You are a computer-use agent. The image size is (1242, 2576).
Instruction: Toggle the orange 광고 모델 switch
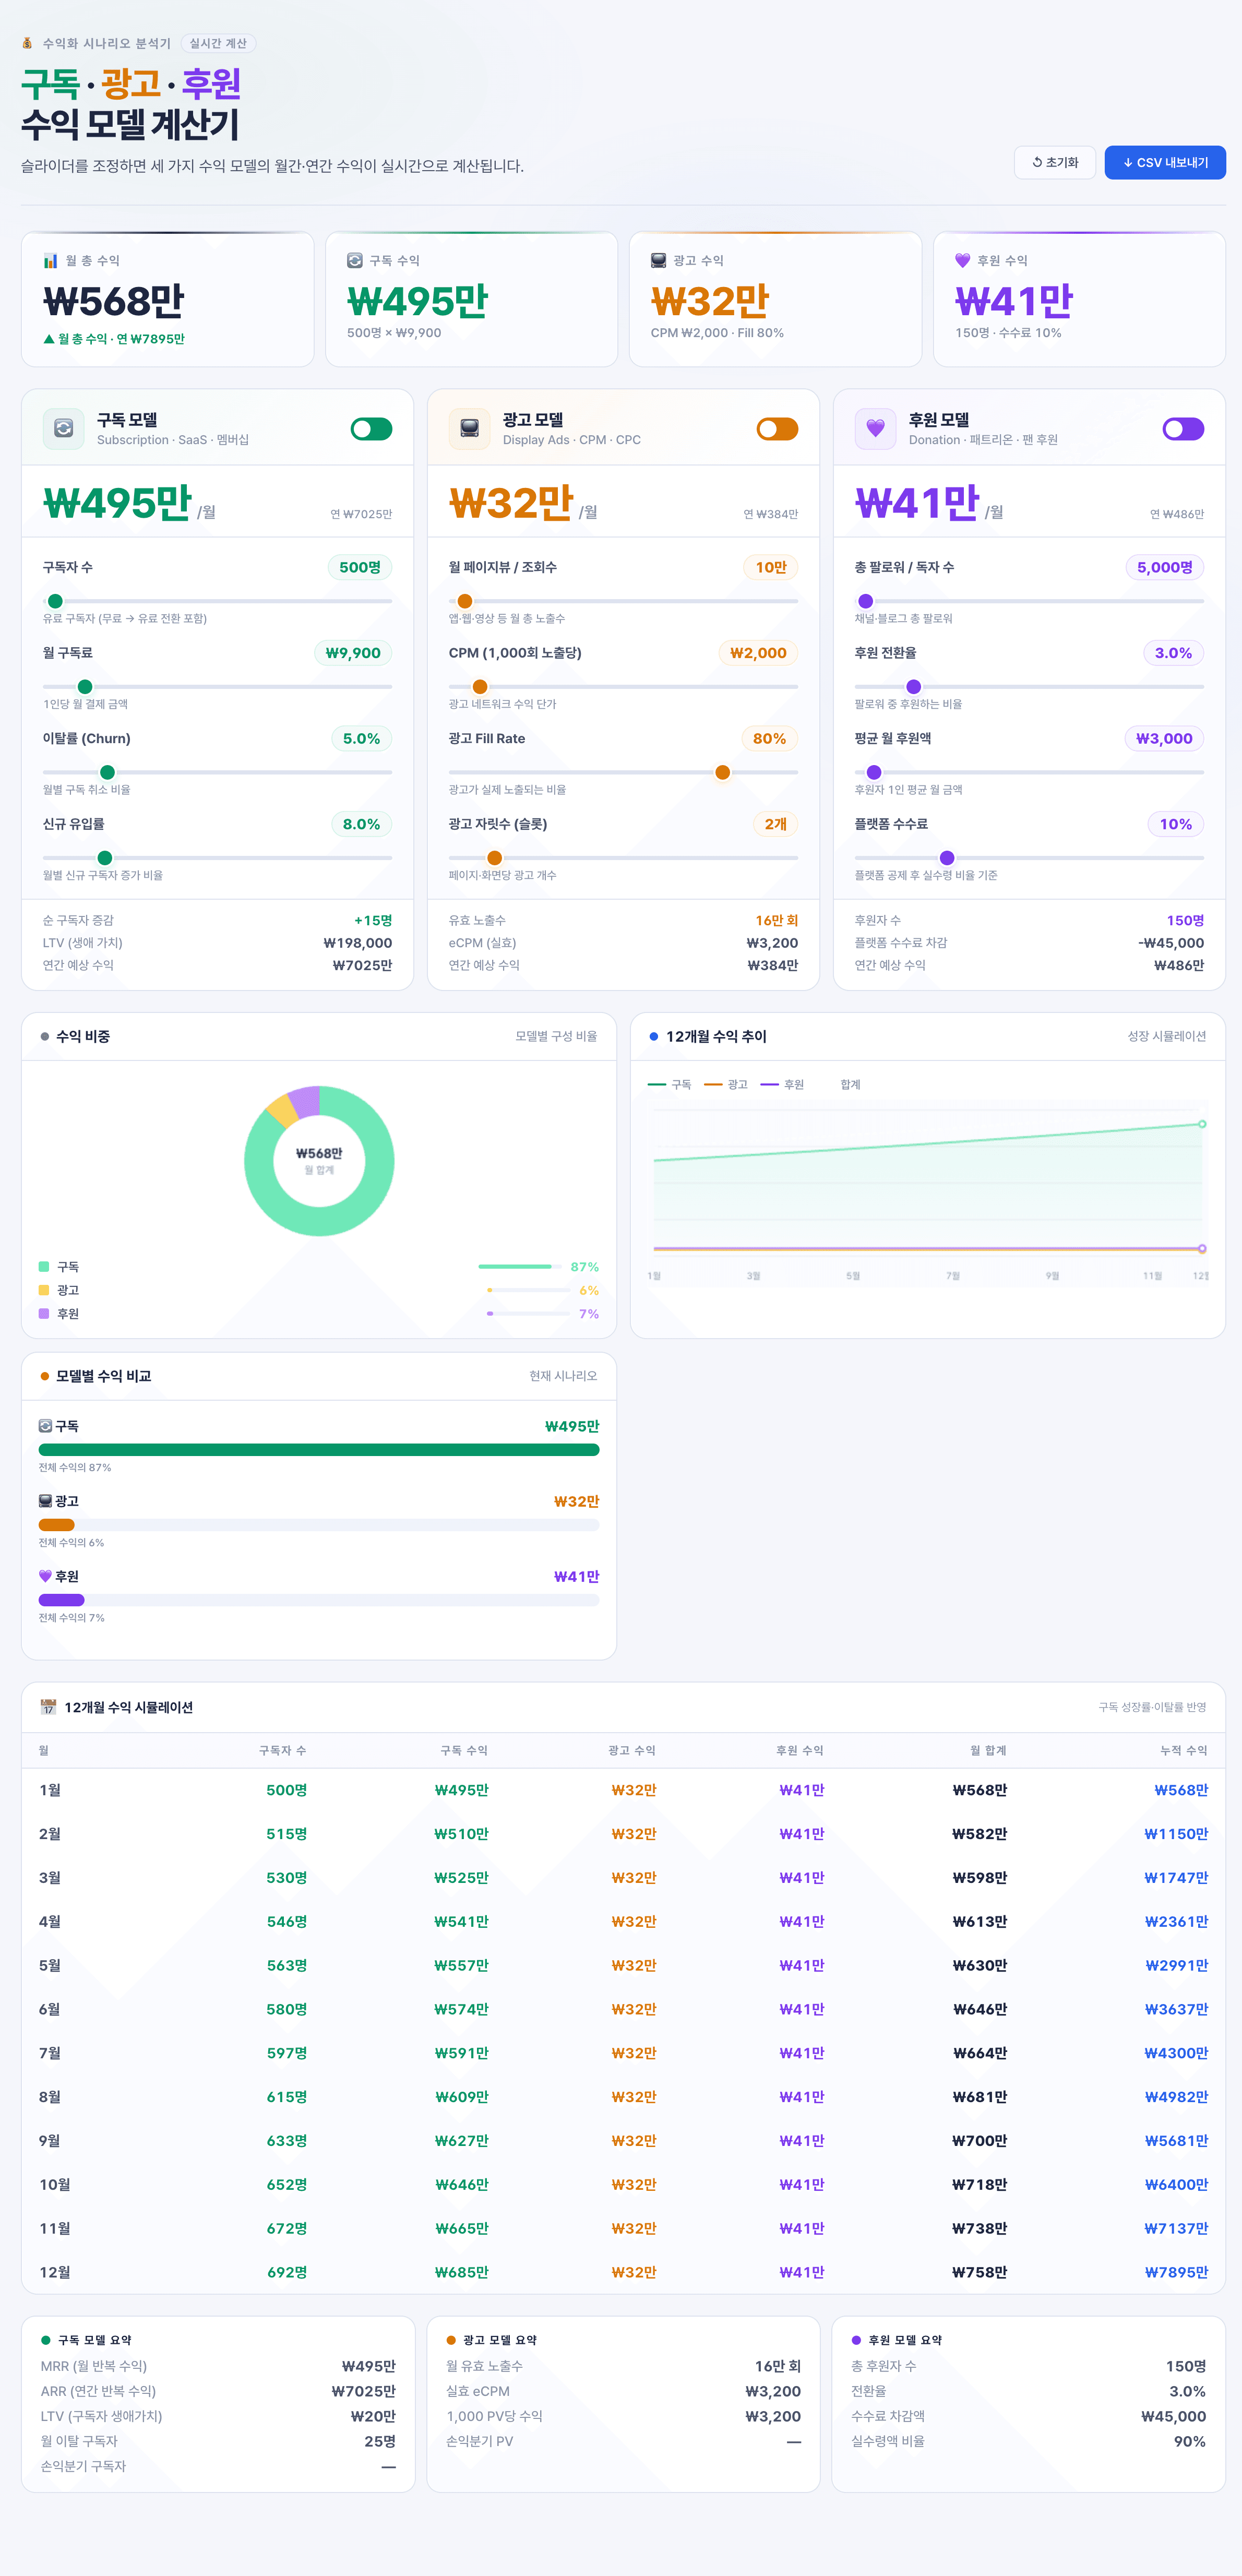tap(777, 429)
